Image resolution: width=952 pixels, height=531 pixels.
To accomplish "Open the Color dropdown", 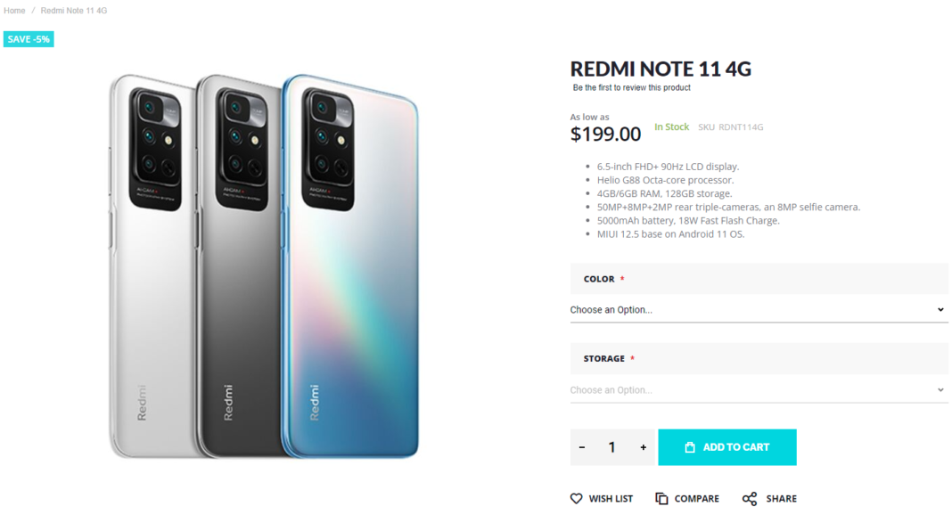I will tap(758, 309).
